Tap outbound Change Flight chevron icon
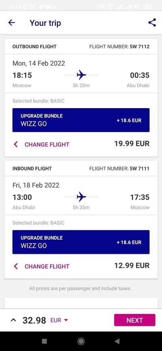 click(x=16, y=145)
